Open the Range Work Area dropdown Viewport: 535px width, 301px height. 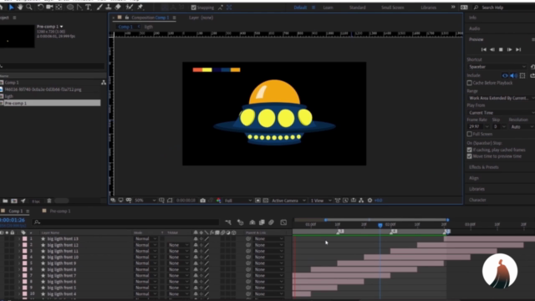click(501, 98)
